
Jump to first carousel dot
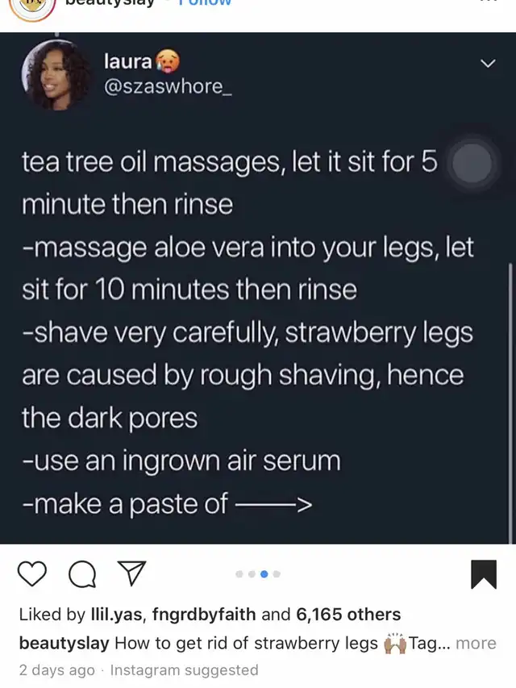pos(239,574)
